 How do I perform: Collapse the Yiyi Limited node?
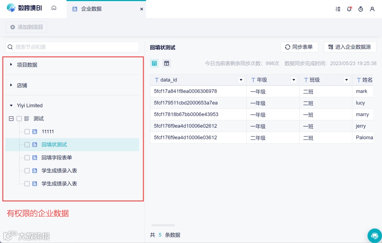11,105
